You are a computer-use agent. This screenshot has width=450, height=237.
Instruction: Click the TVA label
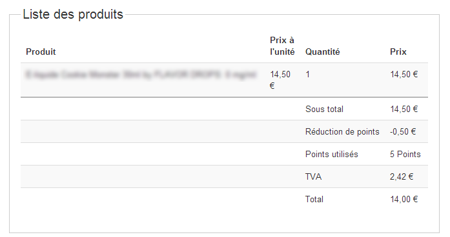[x=313, y=177]
